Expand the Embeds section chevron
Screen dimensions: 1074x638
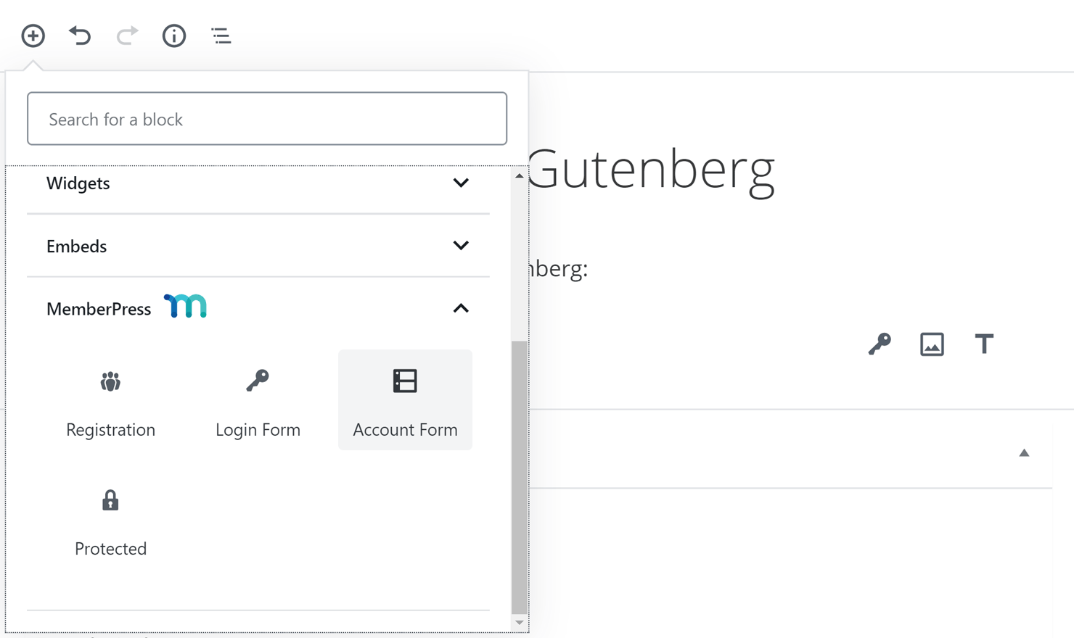(461, 246)
